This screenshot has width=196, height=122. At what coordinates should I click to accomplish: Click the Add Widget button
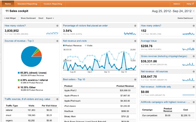coord(10,18)
